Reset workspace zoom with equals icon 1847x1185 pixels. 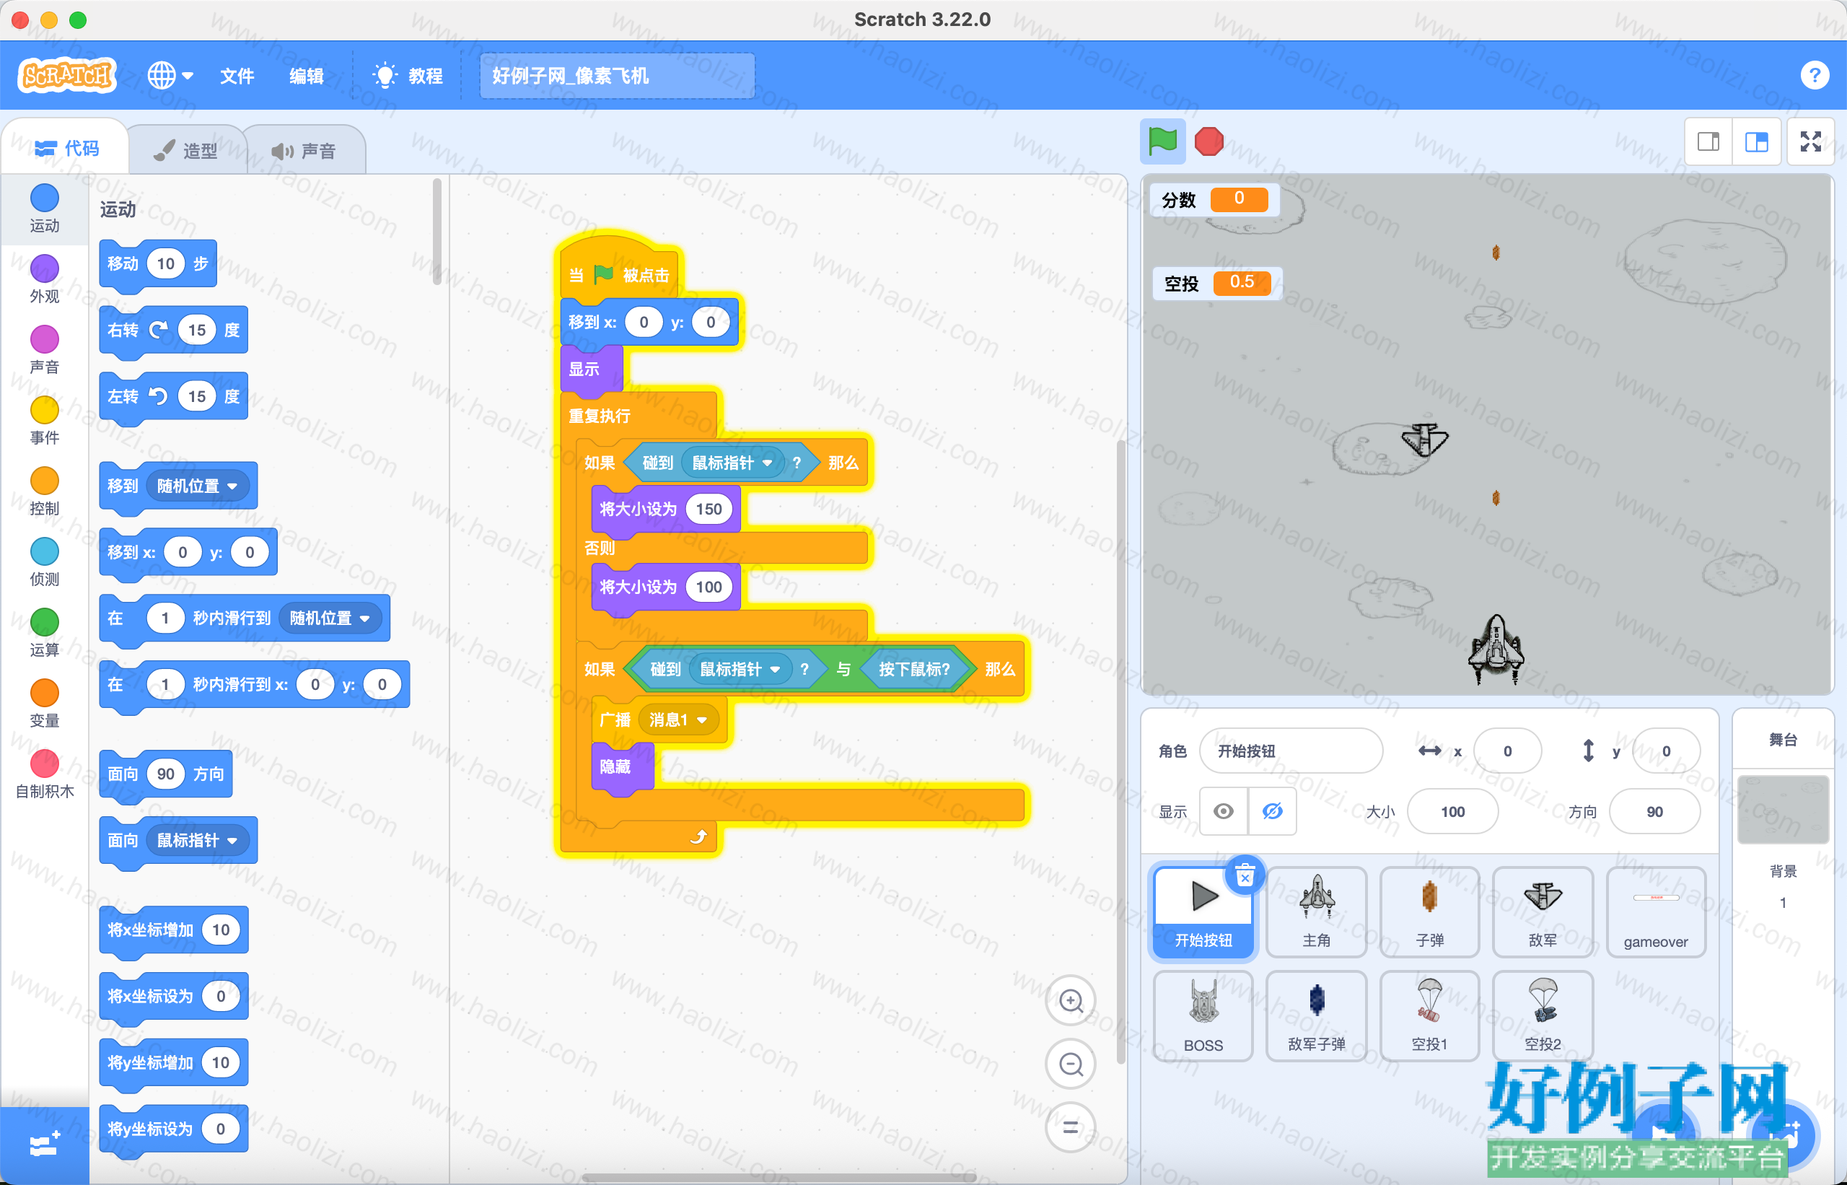click(x=1071, y=1128)
